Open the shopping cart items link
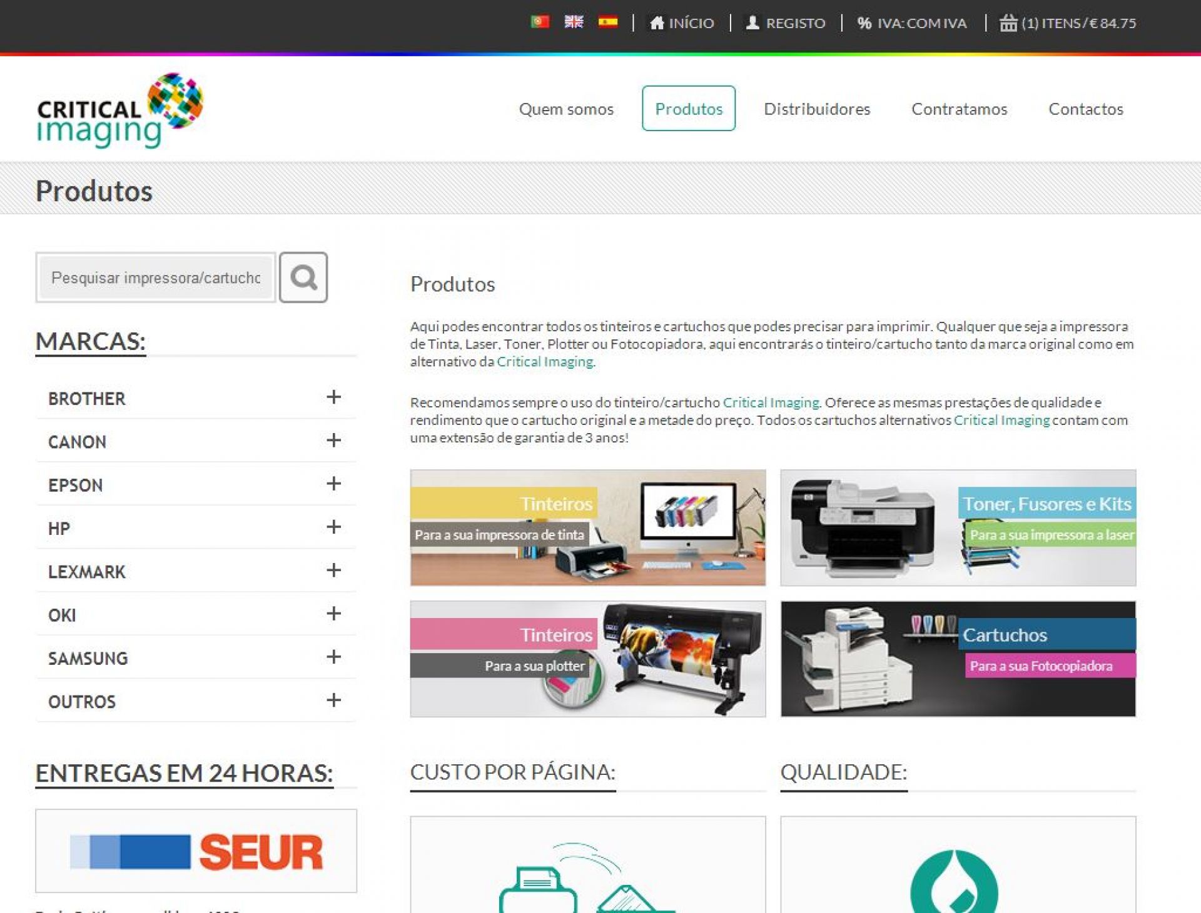 pos(1068,23)
